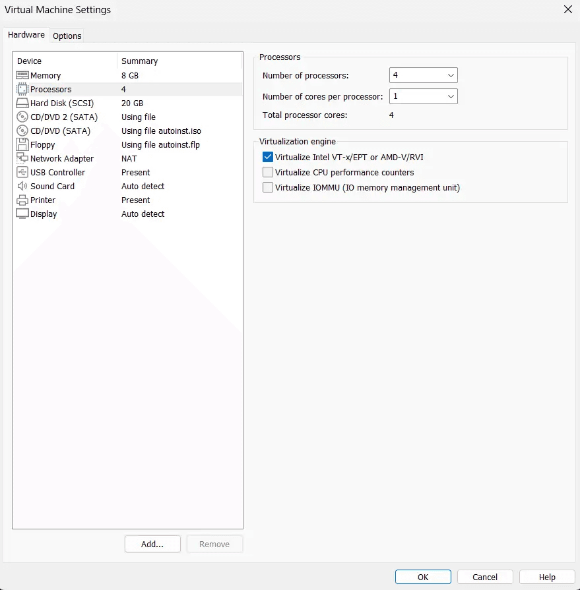
Task: Select the CD/DVD 2 (SATA) disc icon
Action: point(22,117)
